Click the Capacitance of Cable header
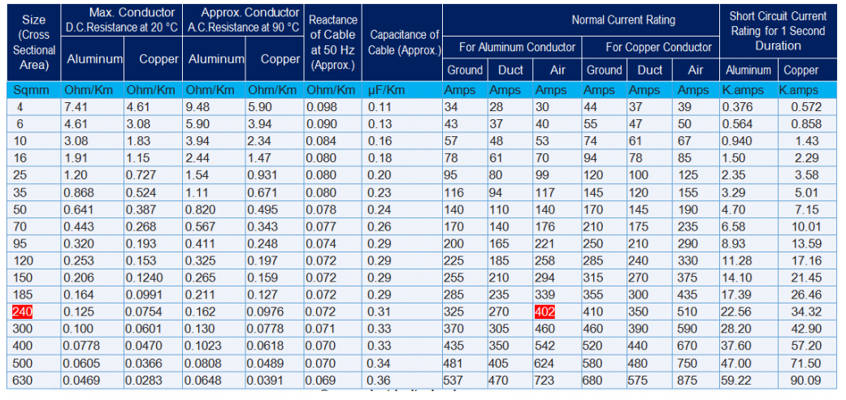The width and height of the screenshot is (846, 400). pyautogui.click(x=404, y=42)
